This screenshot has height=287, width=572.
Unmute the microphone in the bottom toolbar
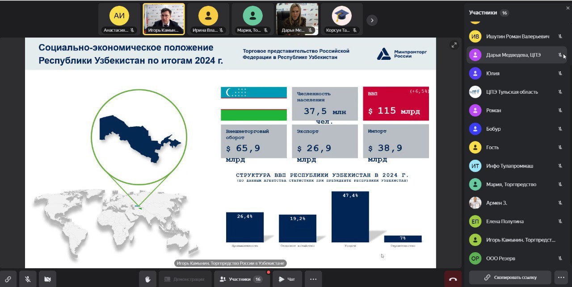click(x=28, y=279)
